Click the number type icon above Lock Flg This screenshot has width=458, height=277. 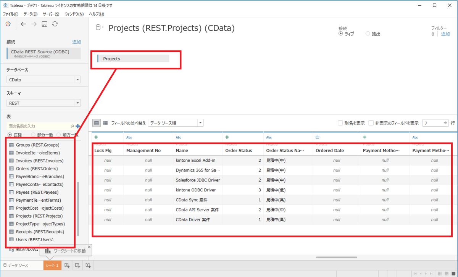click(96, 137)
